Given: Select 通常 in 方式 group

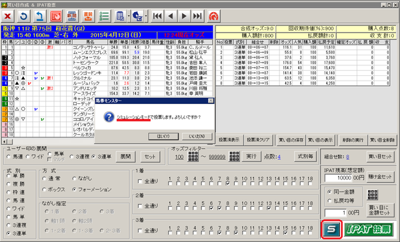Looking at the screenshot, I should tap(45, 179).
